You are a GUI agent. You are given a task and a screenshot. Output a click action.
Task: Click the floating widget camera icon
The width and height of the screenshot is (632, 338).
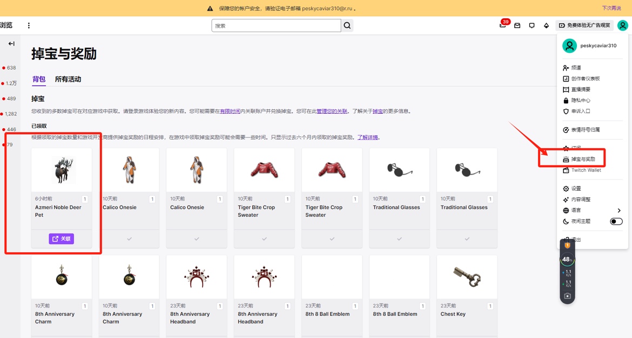[567, 296]
